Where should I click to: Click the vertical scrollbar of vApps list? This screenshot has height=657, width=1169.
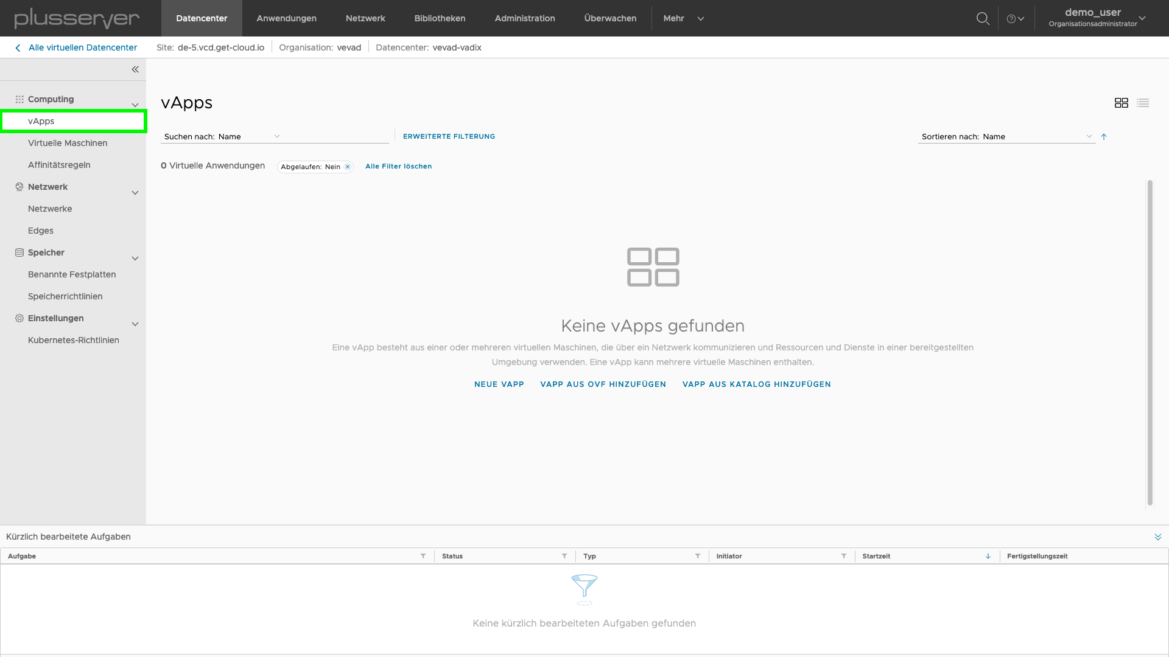coord(1150,342)
